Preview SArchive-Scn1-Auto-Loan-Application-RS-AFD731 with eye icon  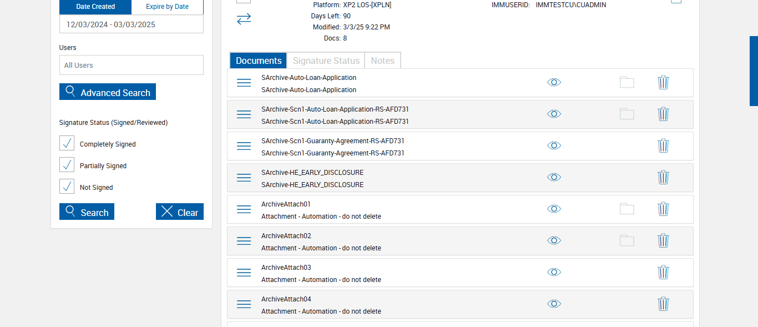click(554, 114)
